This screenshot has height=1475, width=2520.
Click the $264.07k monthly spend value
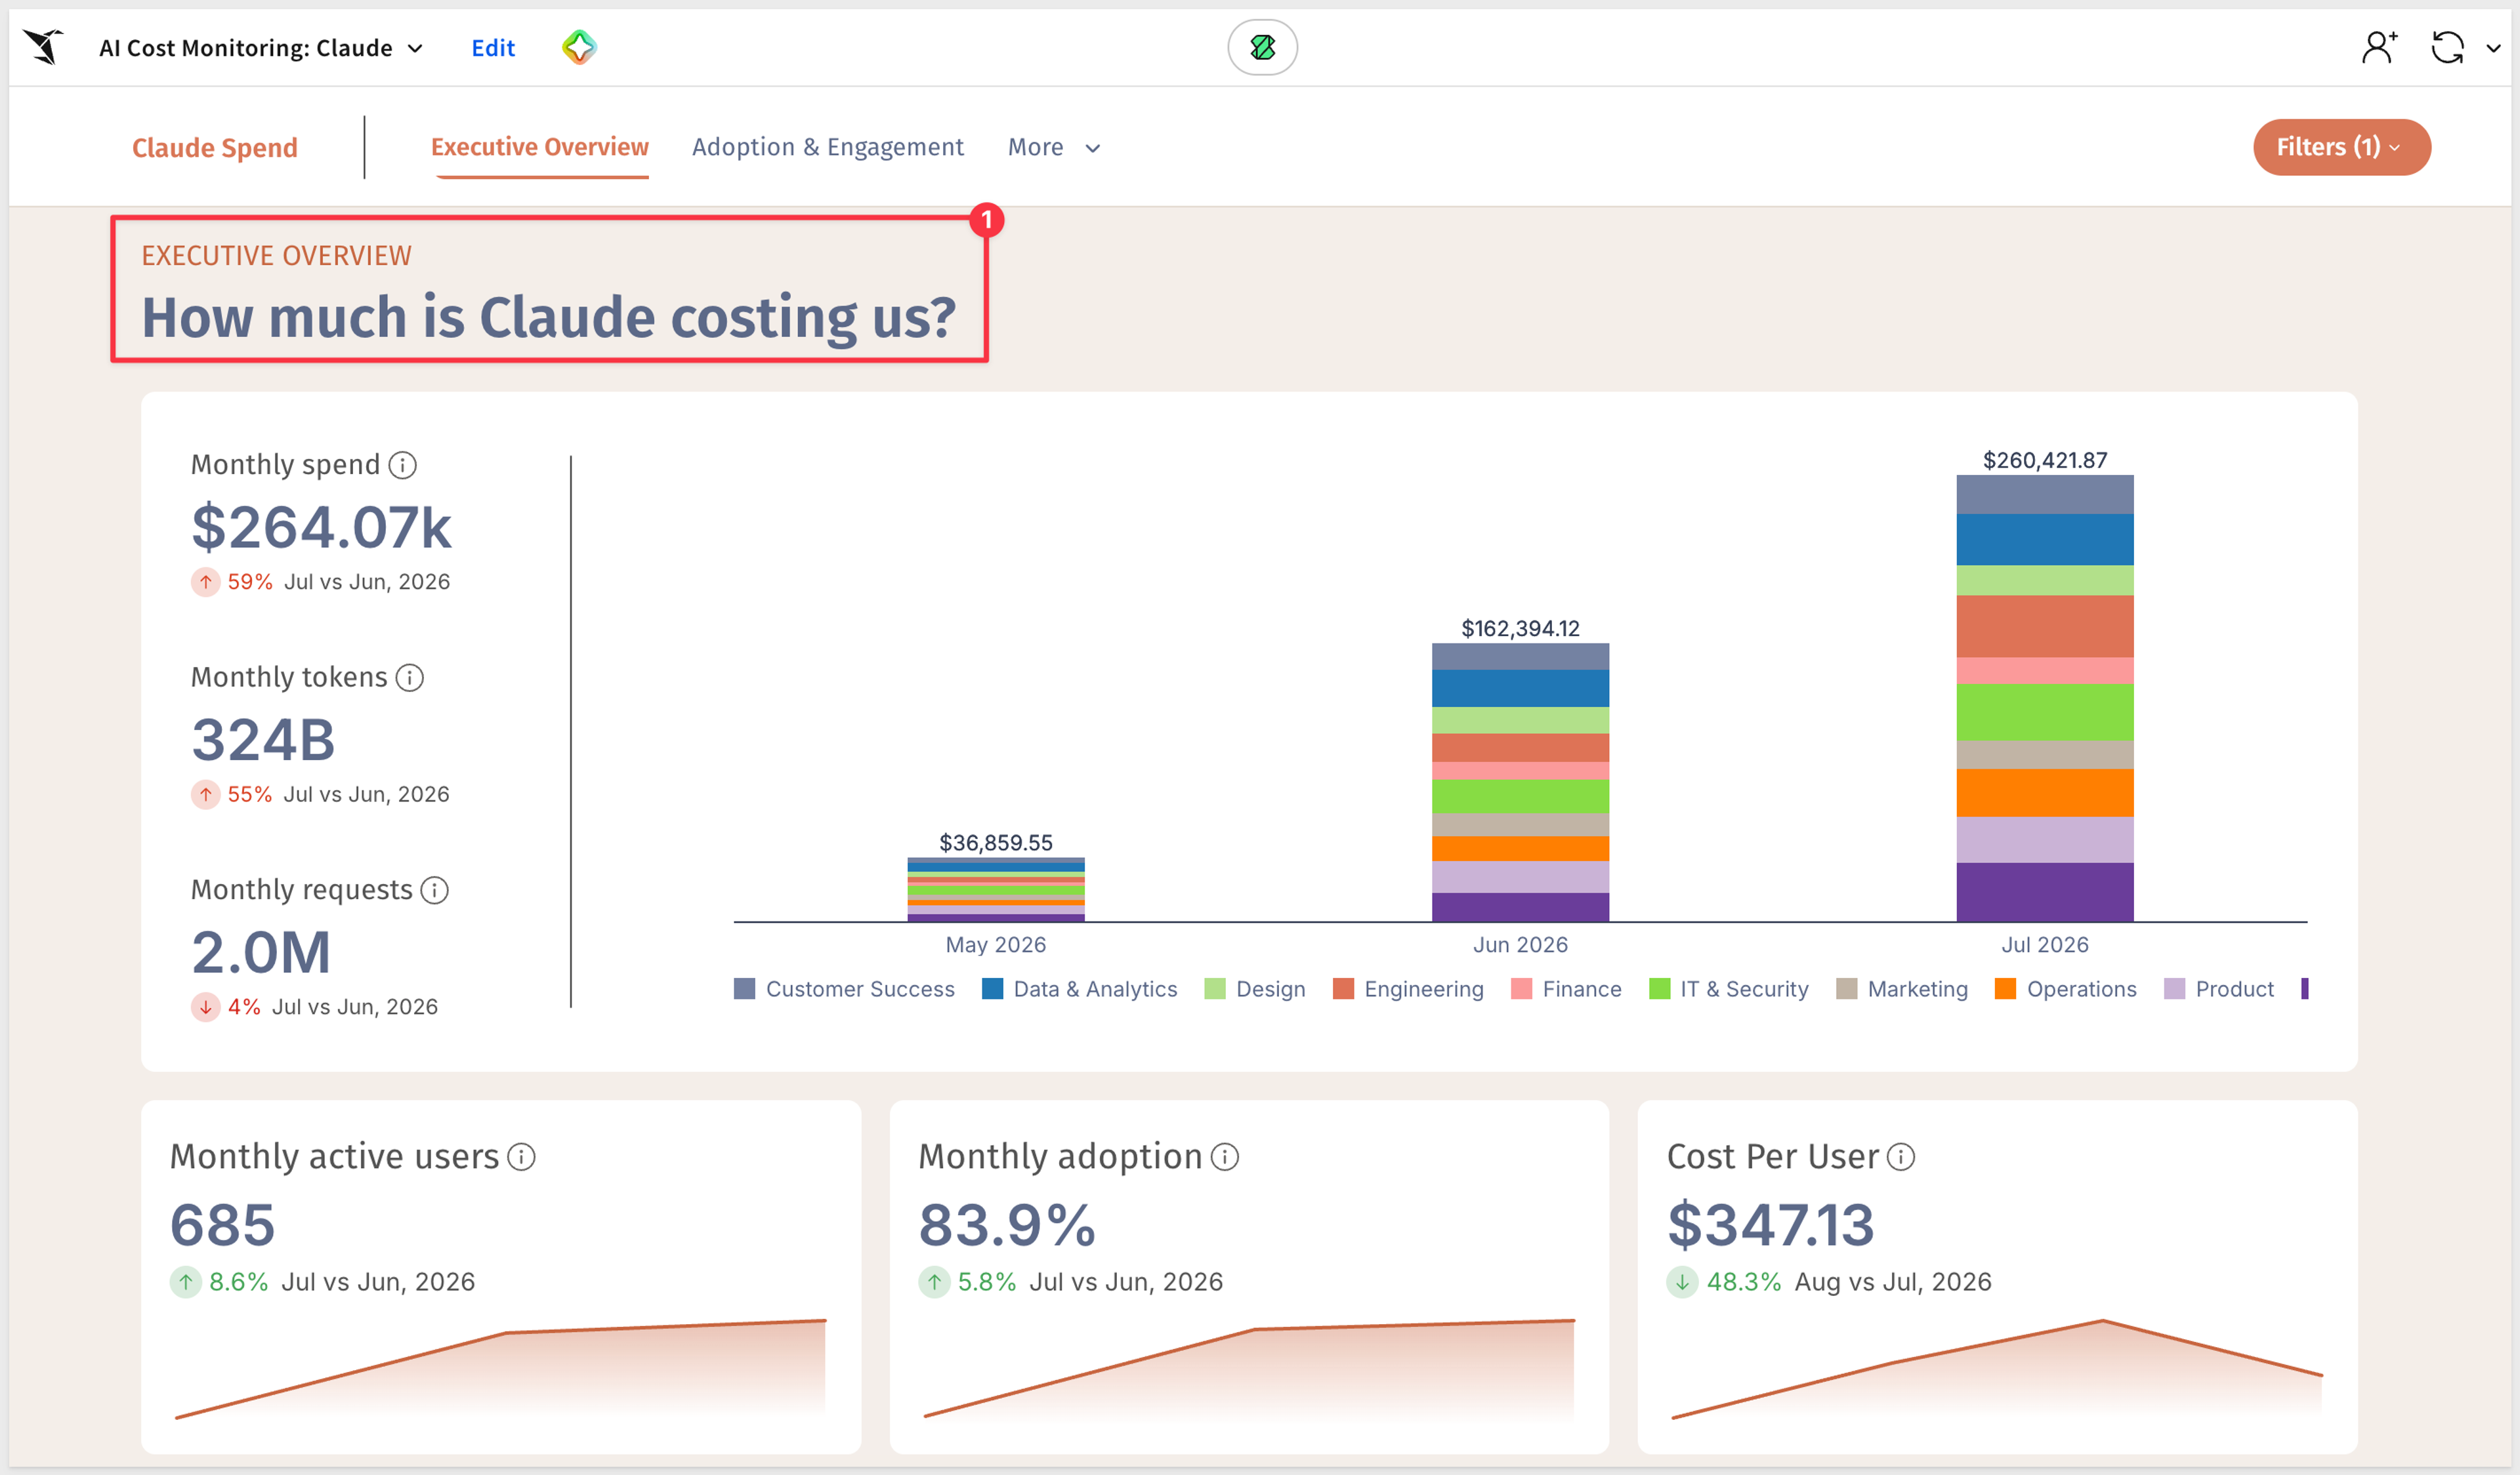coord(322,528)
